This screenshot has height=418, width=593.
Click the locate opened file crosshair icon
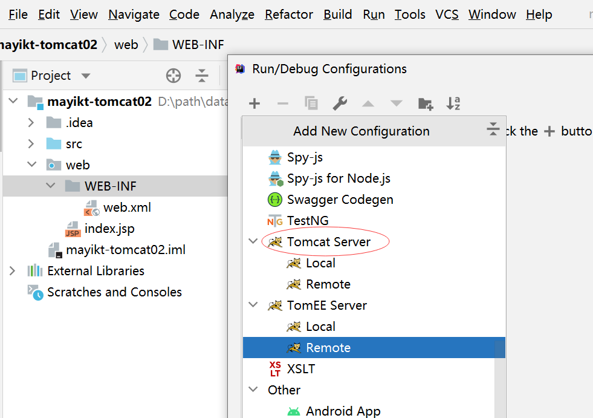point(173,76)
